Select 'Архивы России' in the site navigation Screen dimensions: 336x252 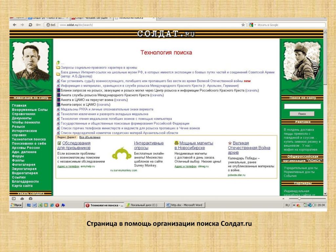click(x=26, y=148)
